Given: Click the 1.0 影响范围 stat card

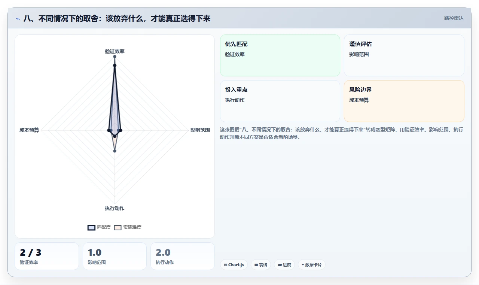Looking at the screenshot, I should pyautogui.click(x=115, y=256).
